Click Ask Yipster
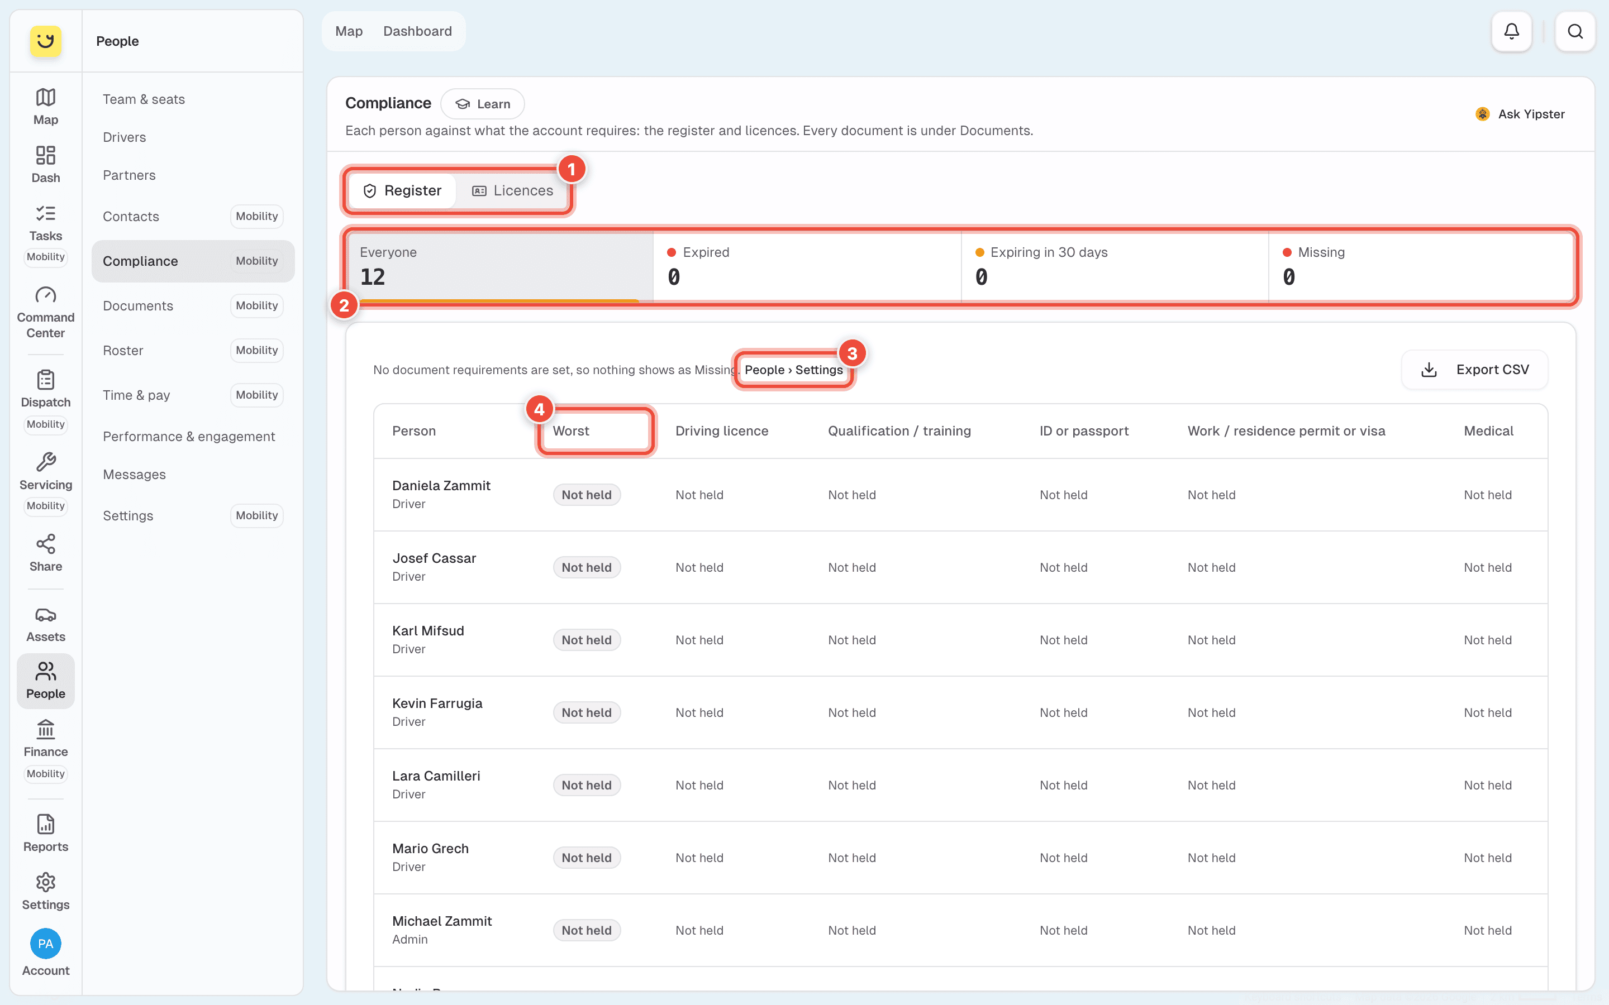1609x1005 pixels. [1520, 114]
